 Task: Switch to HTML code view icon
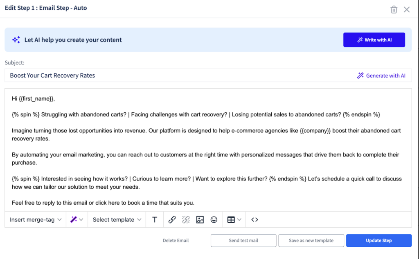(x=254, y=219)
